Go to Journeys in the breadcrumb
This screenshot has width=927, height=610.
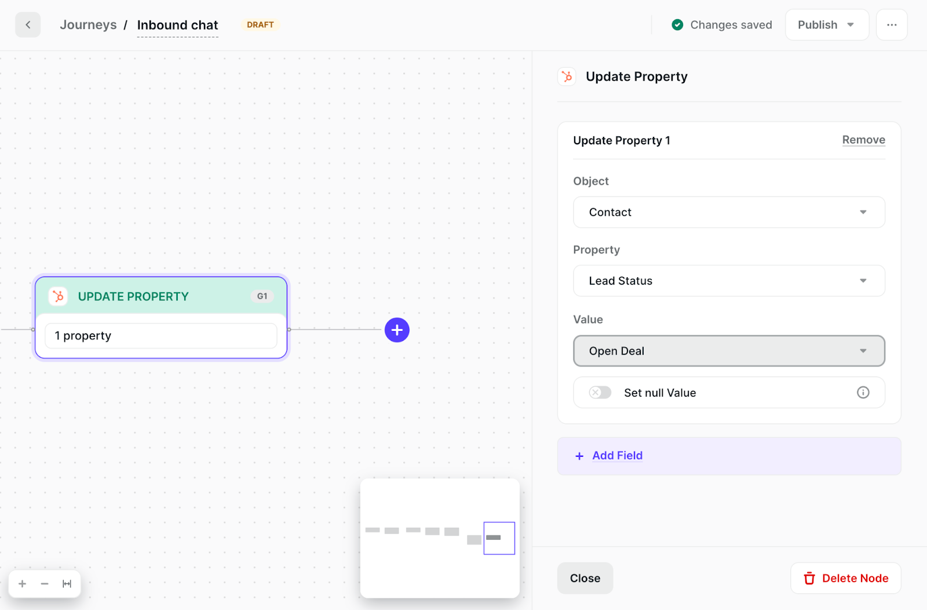pyautogui.click(x=88, y=25)
